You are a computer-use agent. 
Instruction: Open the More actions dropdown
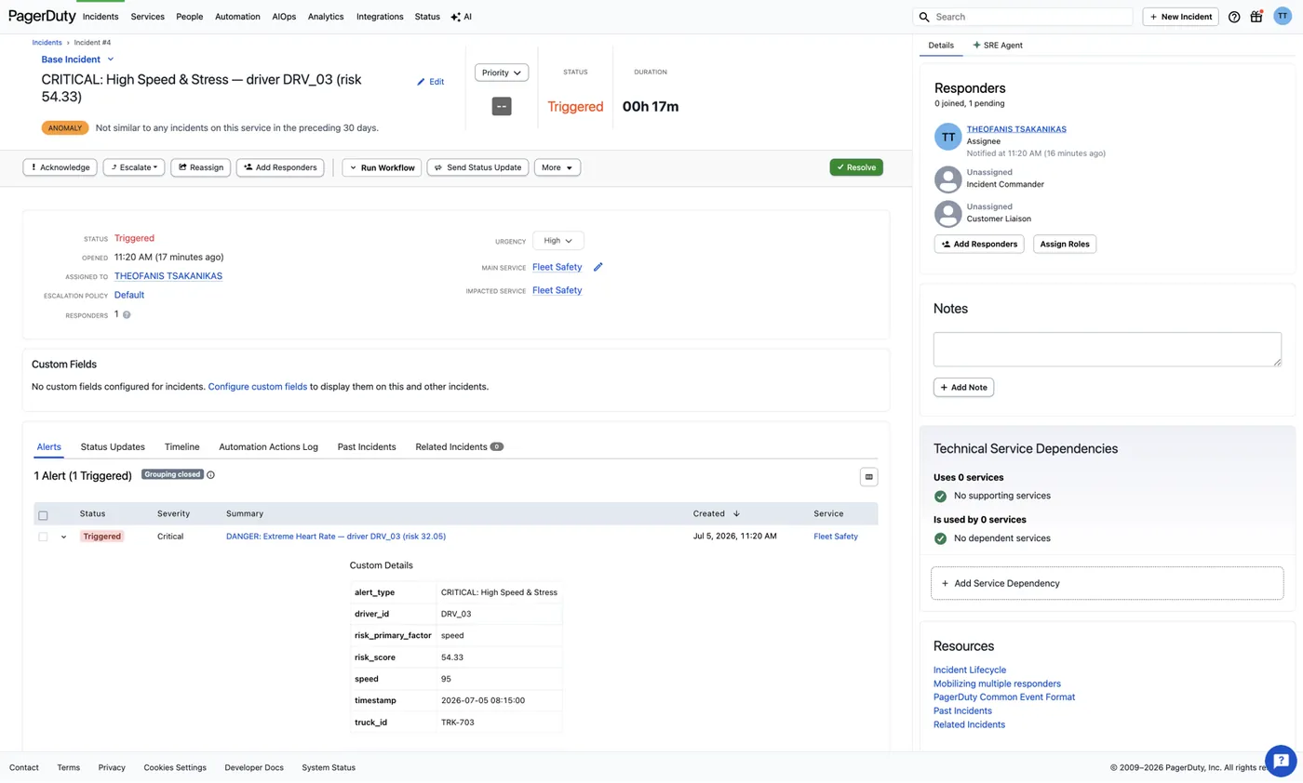557,167
